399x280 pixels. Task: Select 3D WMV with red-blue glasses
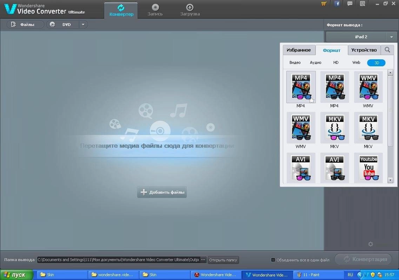[x=368, y=87]
